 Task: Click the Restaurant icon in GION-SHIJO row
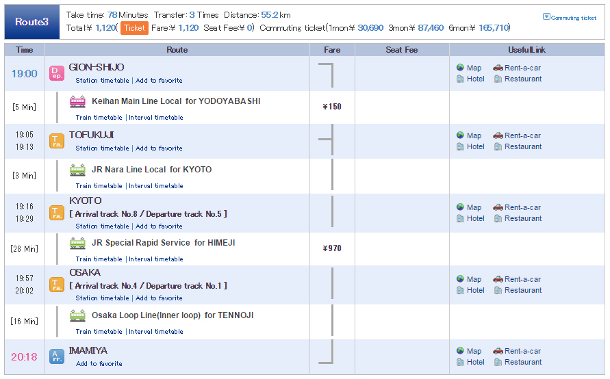coord(498,79)
